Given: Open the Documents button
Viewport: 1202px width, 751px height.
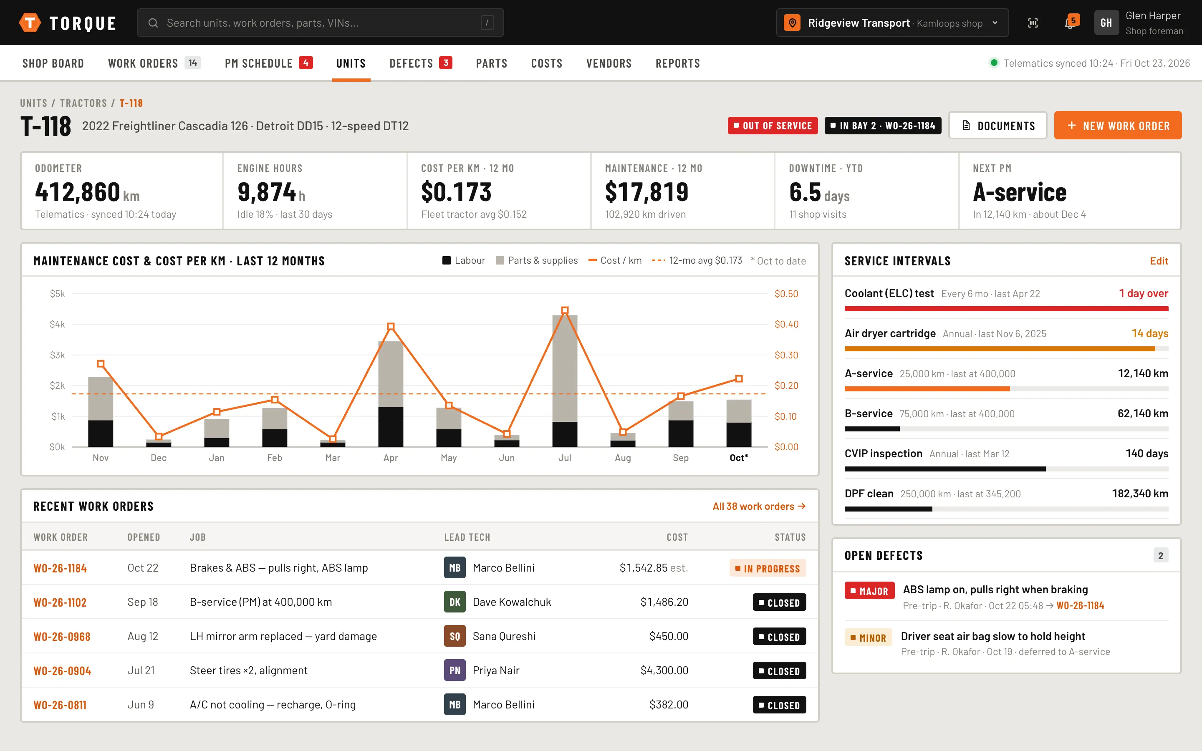Looking at the screenshot, I should (x=997, y=126).
